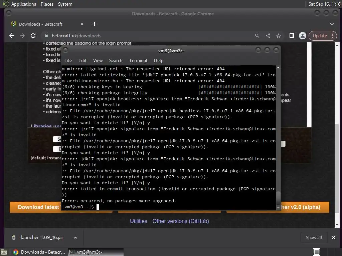Screen dimensions: 342x256
Task: Click the launcher v2.0 (alpha) button
Action: [305, 207]
